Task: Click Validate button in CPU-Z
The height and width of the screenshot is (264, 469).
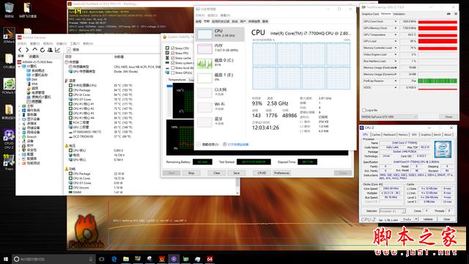Action: point(428,219)
